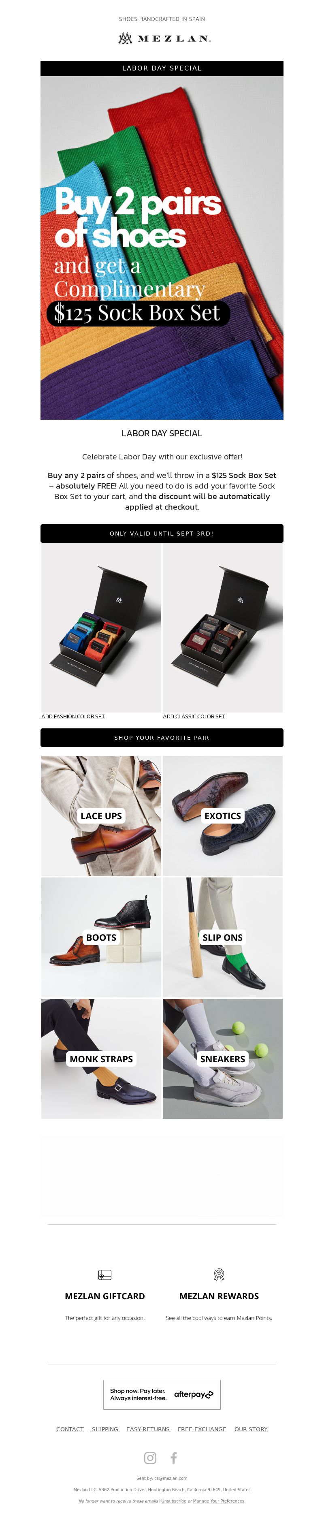This screenshot has width=324, height=1539.
Task: Click the Unsubscribe link
Action: [x=173, y=1501]
